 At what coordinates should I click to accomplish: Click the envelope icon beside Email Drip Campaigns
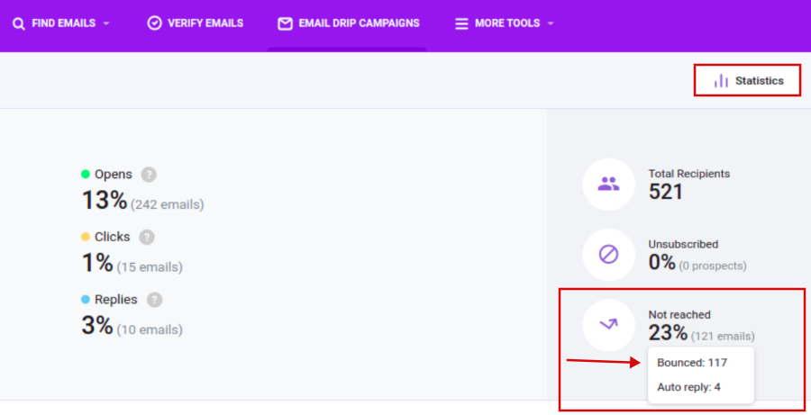click(285, 23)
